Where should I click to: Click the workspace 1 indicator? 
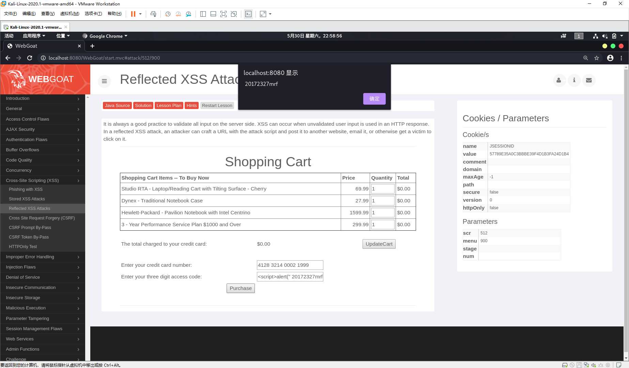[579, 36]
